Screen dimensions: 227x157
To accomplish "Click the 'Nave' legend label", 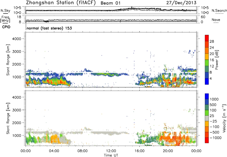I will [x=216, y=20].
